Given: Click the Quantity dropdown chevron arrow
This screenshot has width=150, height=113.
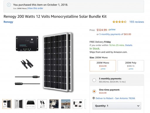Looking at the screenshot, I should (138, 106).
